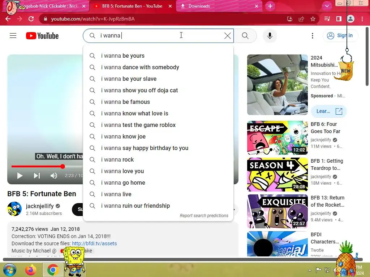The width and height of the screenshot is (370, 277).
Task: Select suggestion 'i wanna be yours'
Action: [158, 56]
